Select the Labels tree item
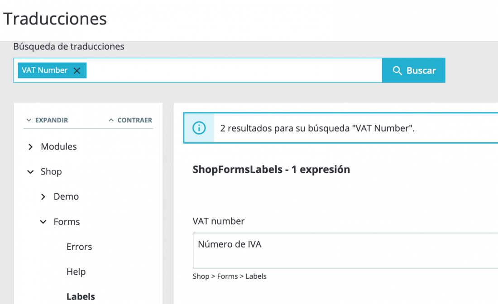 pos(81,296)
